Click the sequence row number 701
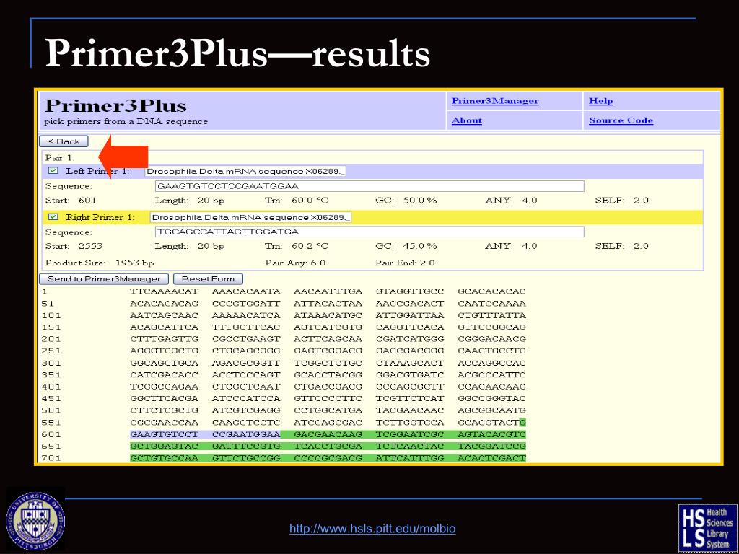 click(x=51, y=458)
